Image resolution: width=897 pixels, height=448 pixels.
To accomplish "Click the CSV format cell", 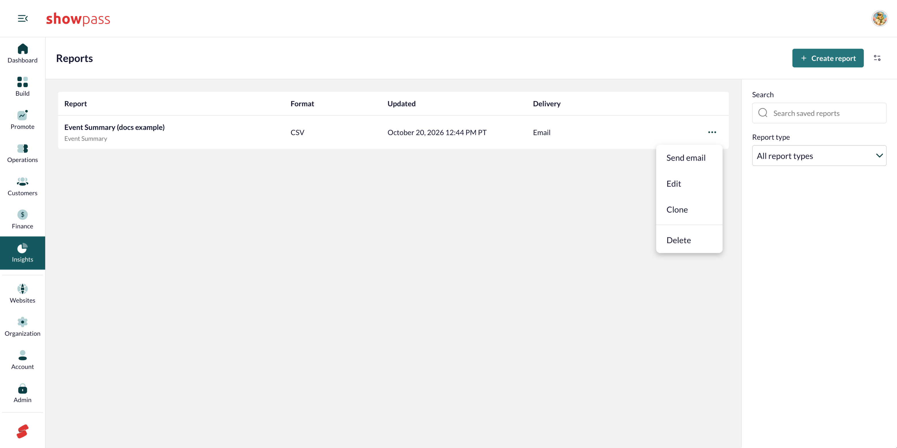I will (297, 133).
